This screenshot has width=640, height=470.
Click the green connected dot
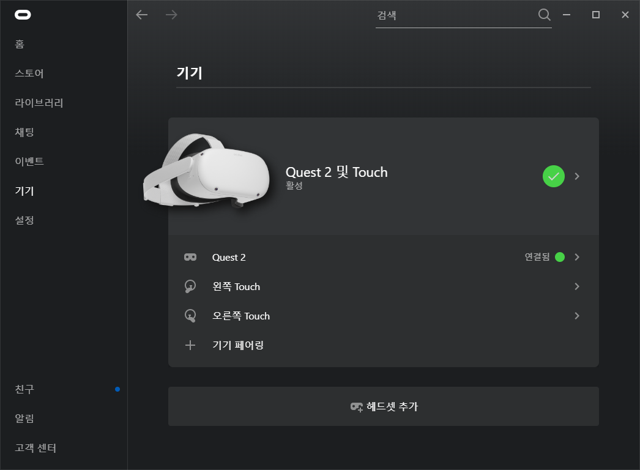point(560,257)
